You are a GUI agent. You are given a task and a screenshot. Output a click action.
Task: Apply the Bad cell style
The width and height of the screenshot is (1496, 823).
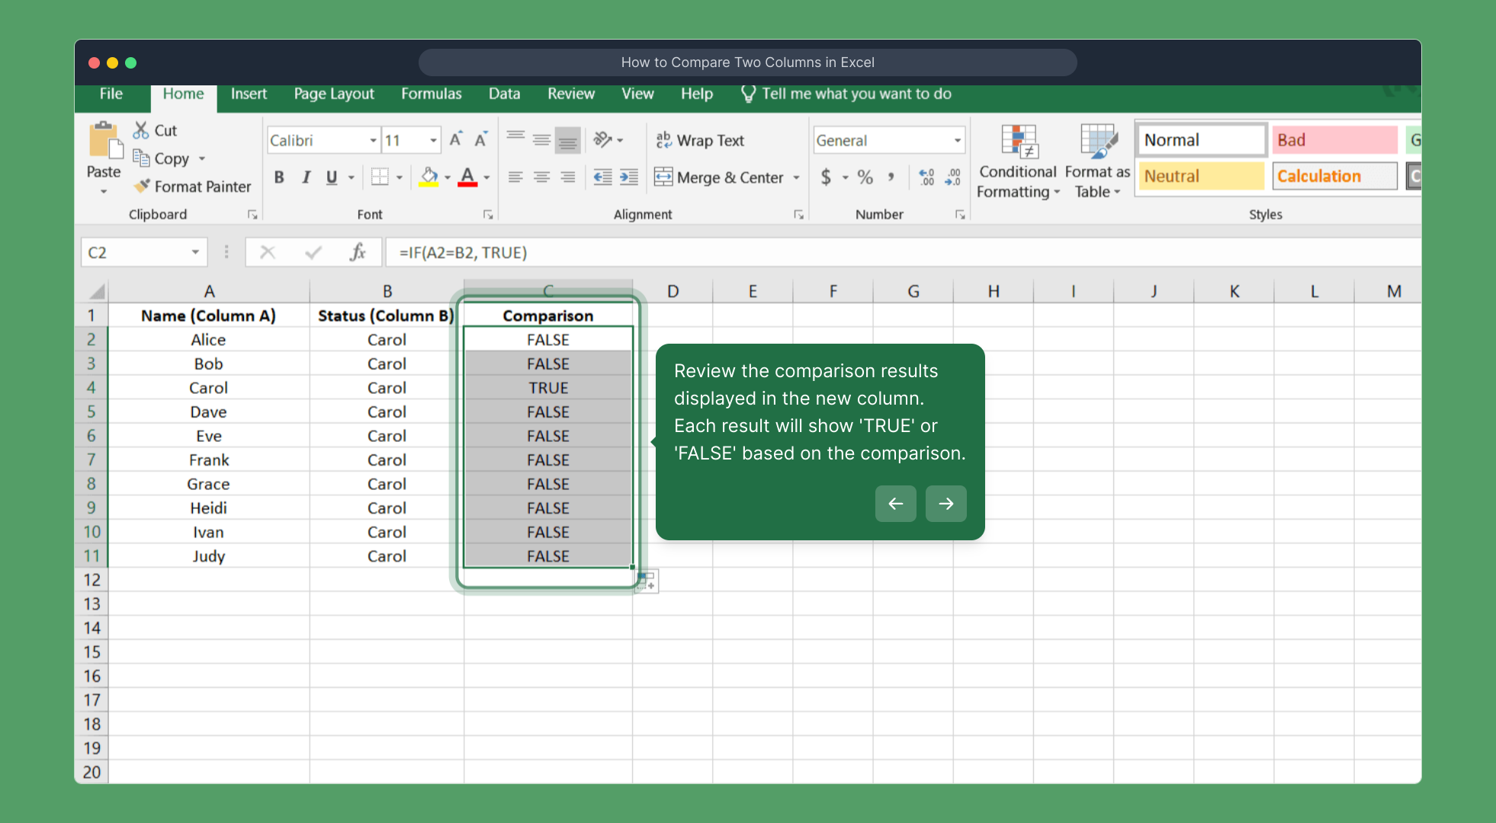(1334, 139)
